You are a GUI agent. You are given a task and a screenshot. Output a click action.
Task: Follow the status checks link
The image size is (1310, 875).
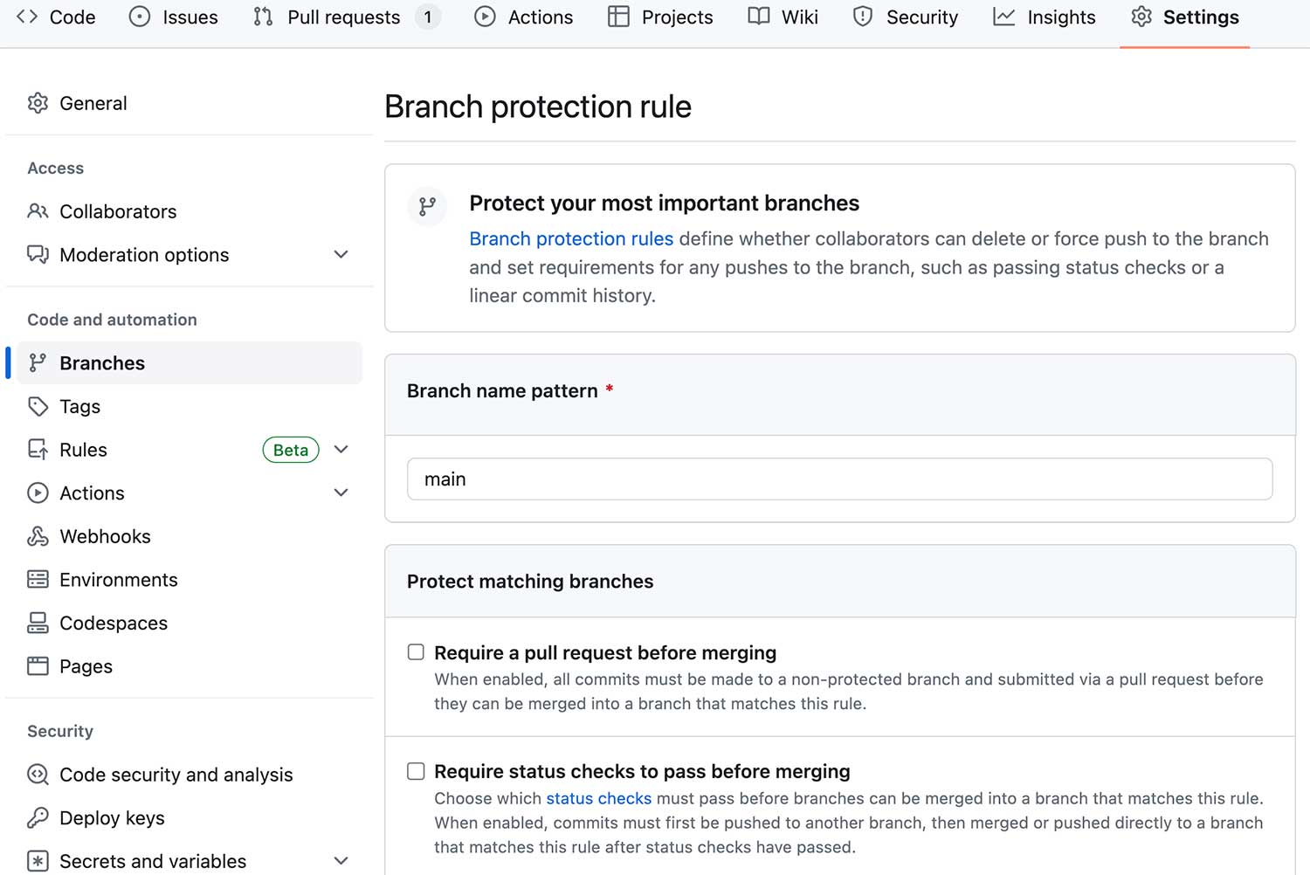(x=598, y=798)
